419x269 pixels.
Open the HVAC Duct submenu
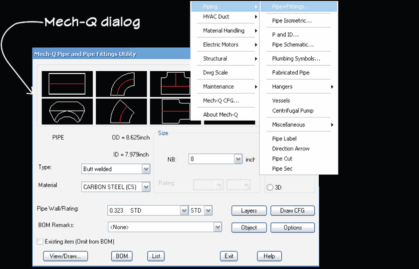click(225, 16)
